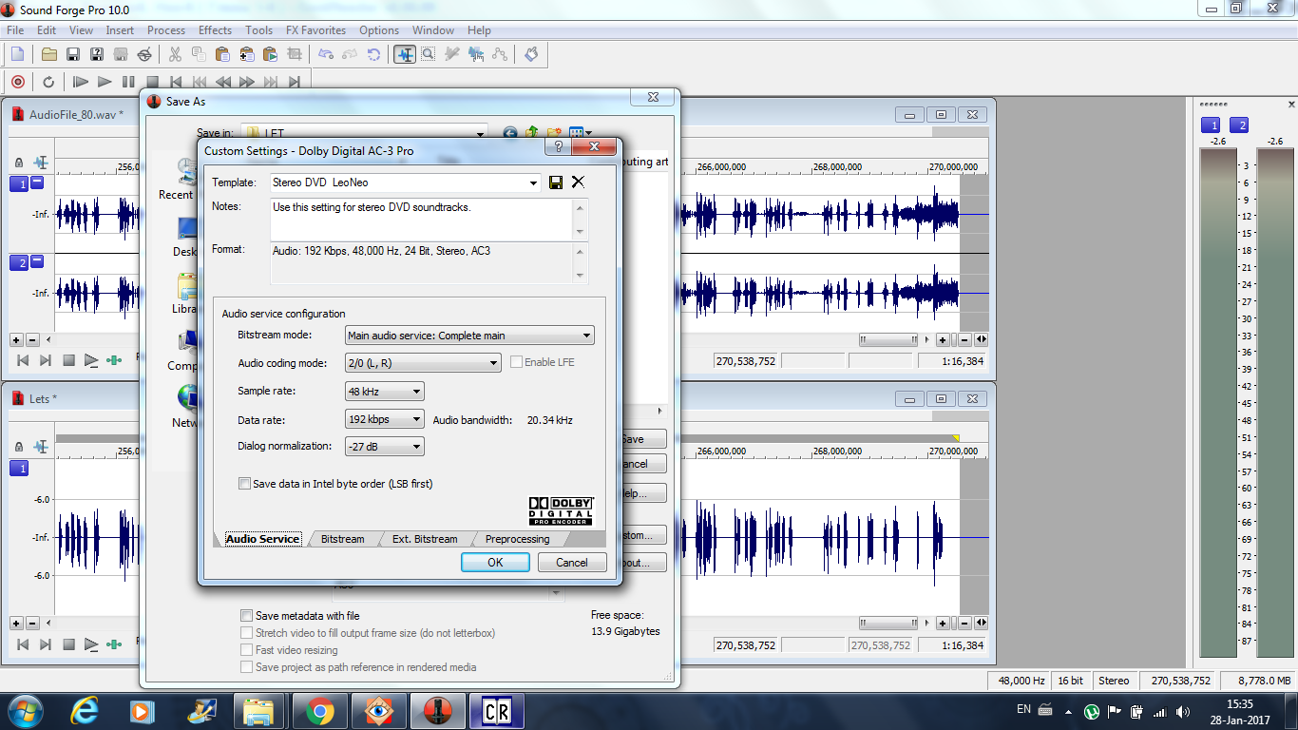The image size is (1298, 730).
Task: Click zoom in plus button in AudioFile_80.wav window
Action: 943,339
